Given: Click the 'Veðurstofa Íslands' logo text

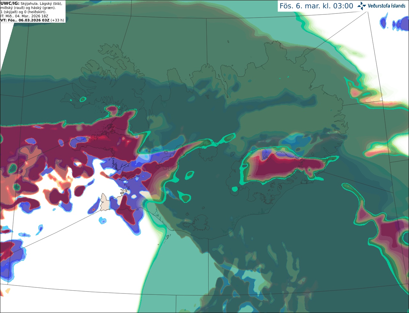Looking at the screenshot, I should (387, 6).
